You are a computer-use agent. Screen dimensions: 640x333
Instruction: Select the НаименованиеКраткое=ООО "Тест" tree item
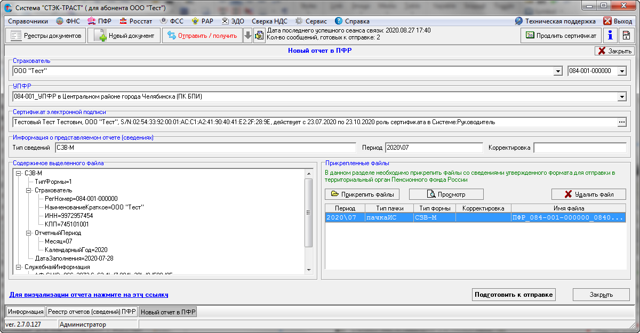coord(94,207)
